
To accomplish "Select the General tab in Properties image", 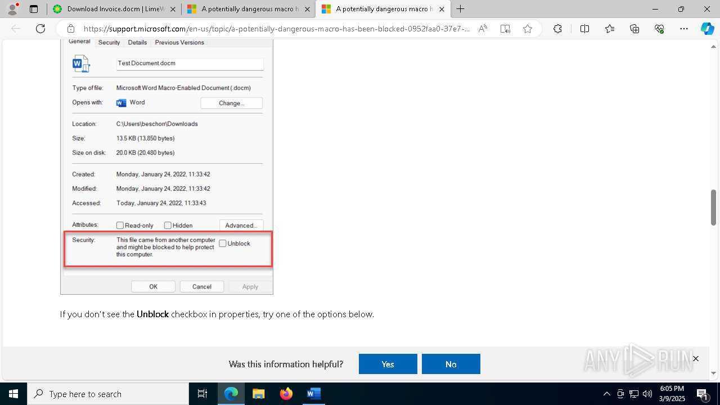I will [x=79, y=42].
